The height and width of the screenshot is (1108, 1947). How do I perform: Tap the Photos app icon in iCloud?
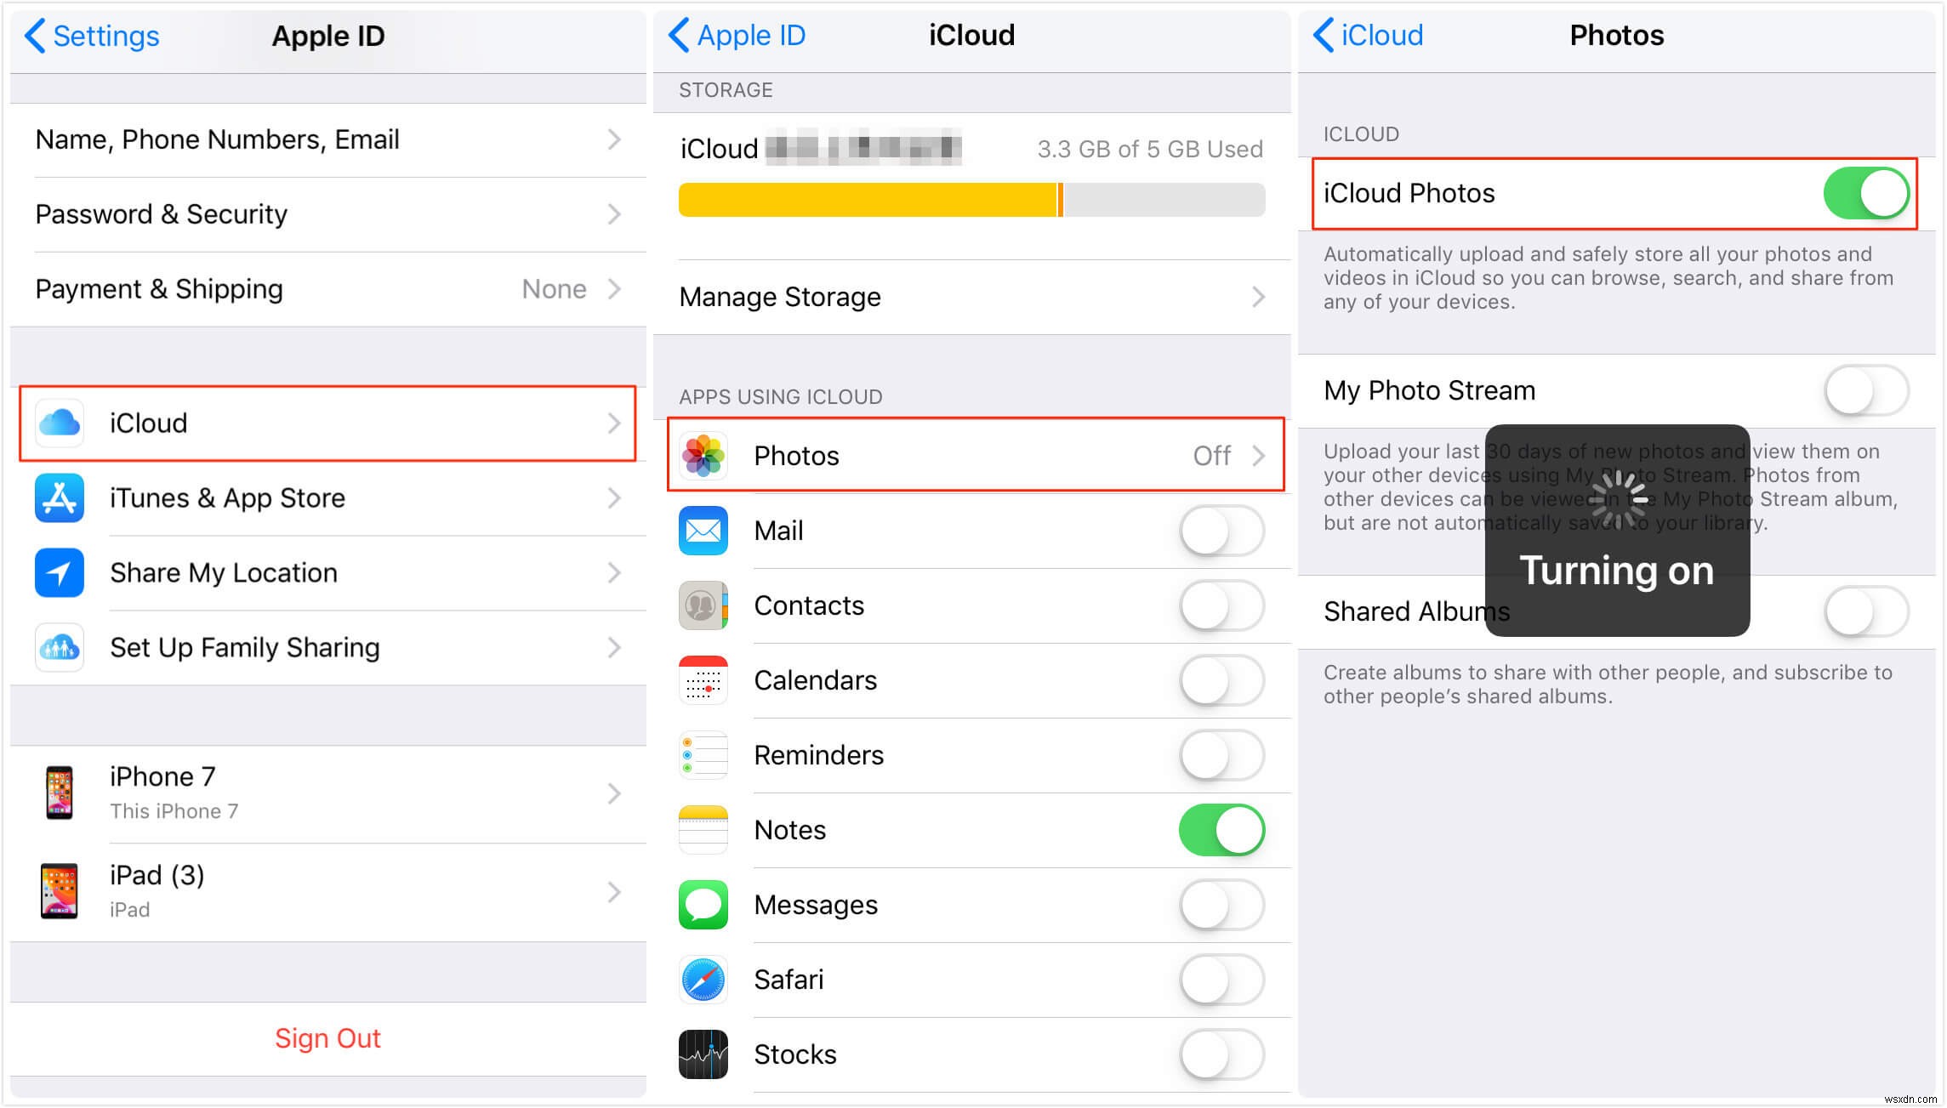point(706,456)
